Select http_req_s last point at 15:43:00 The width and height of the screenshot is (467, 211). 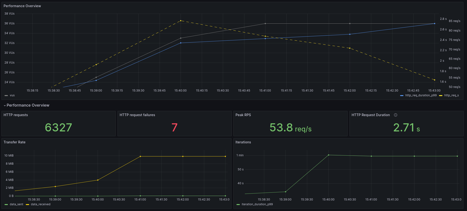pyautogui.click(x=434, y=80)
